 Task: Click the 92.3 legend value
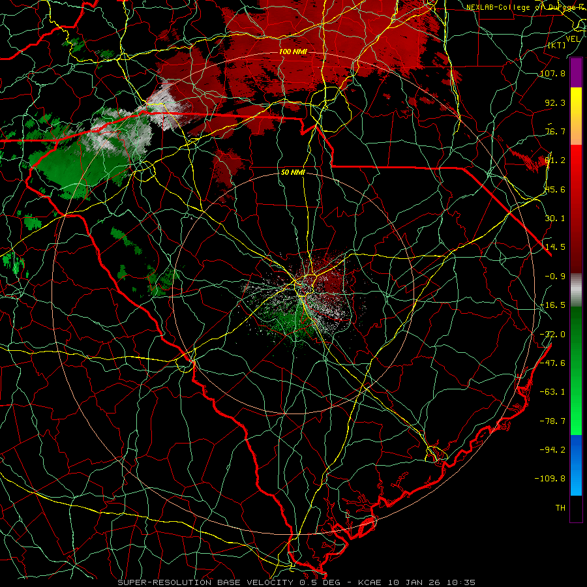pyautogui.click(x=555, y=102)
